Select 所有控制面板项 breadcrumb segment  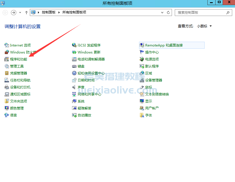74,13
